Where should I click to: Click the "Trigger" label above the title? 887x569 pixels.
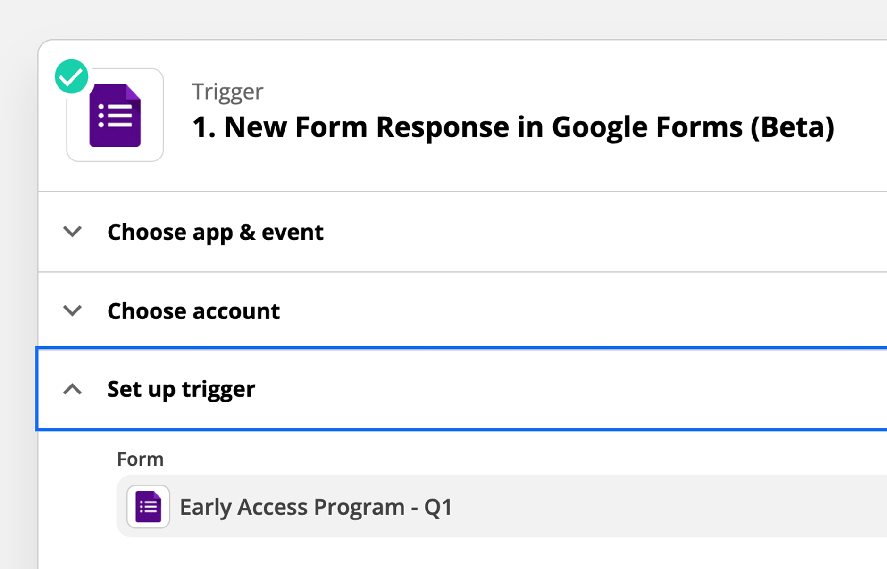(x=227, y=92)
